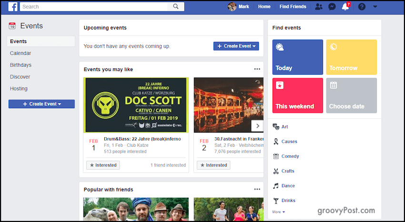The height and width of the screenshot is (222, 405).
Task: Click the Facebook logo icon
Action: click(x=13, y=7)
